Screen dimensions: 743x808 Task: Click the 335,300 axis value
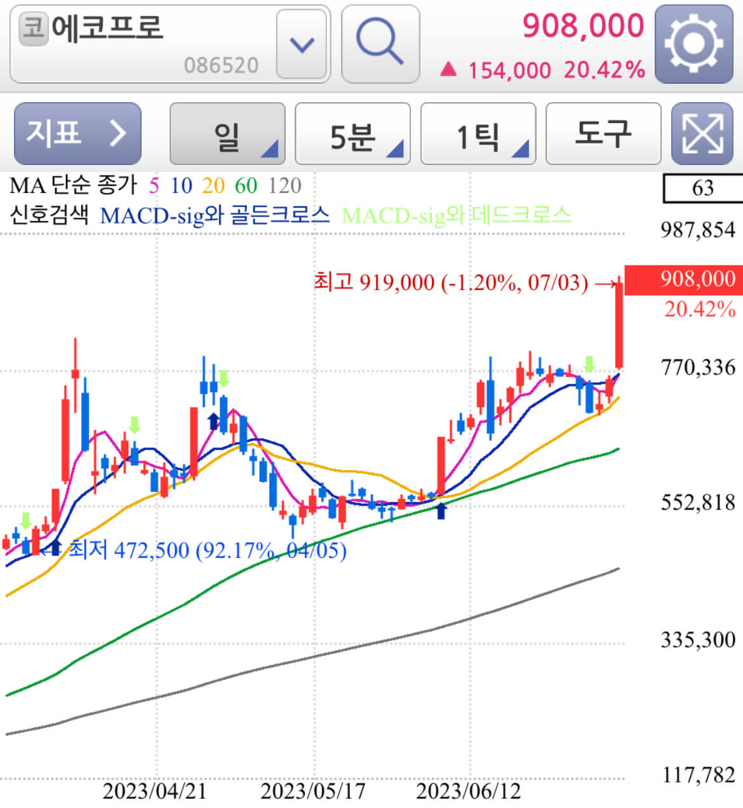(698, 640)
